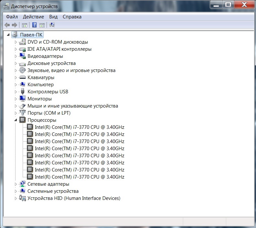Viewport: 256px width, 228px height.
Task: Expand the Сетевые адаптеры node
Action: [x=16, y=184]
